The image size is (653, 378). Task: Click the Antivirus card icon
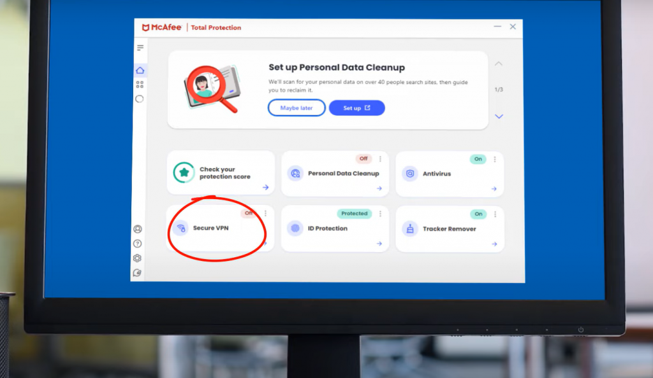pyautogui.click(x=410, y=174)
